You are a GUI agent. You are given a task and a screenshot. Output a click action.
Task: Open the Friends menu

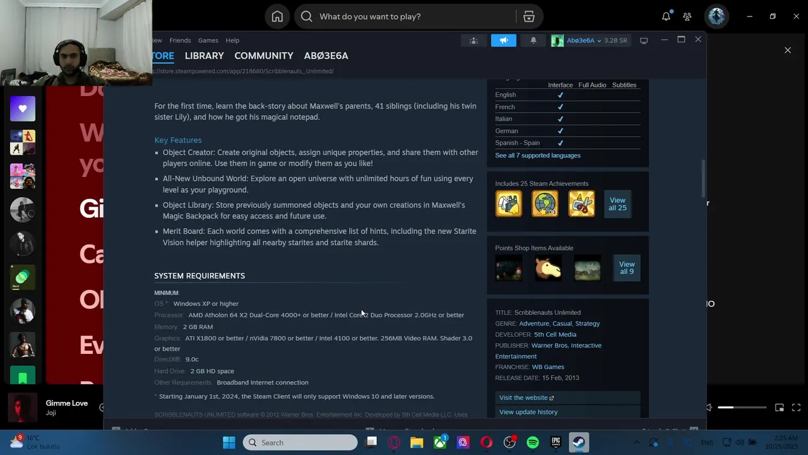click(180, 40)
